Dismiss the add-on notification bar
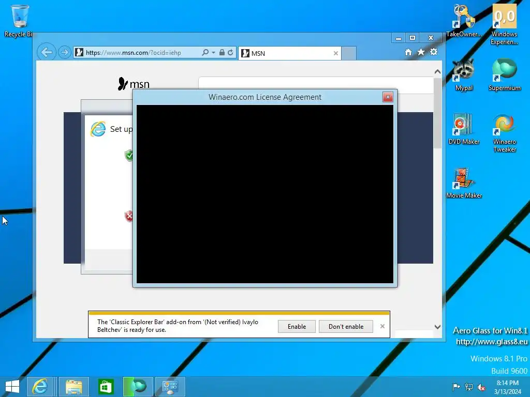This screenshot has height=397, width=530. [382, 326]
